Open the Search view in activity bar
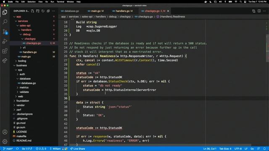The height and width of the screenshot is (151, 269). pyautogui.click(x=5, y=22)
